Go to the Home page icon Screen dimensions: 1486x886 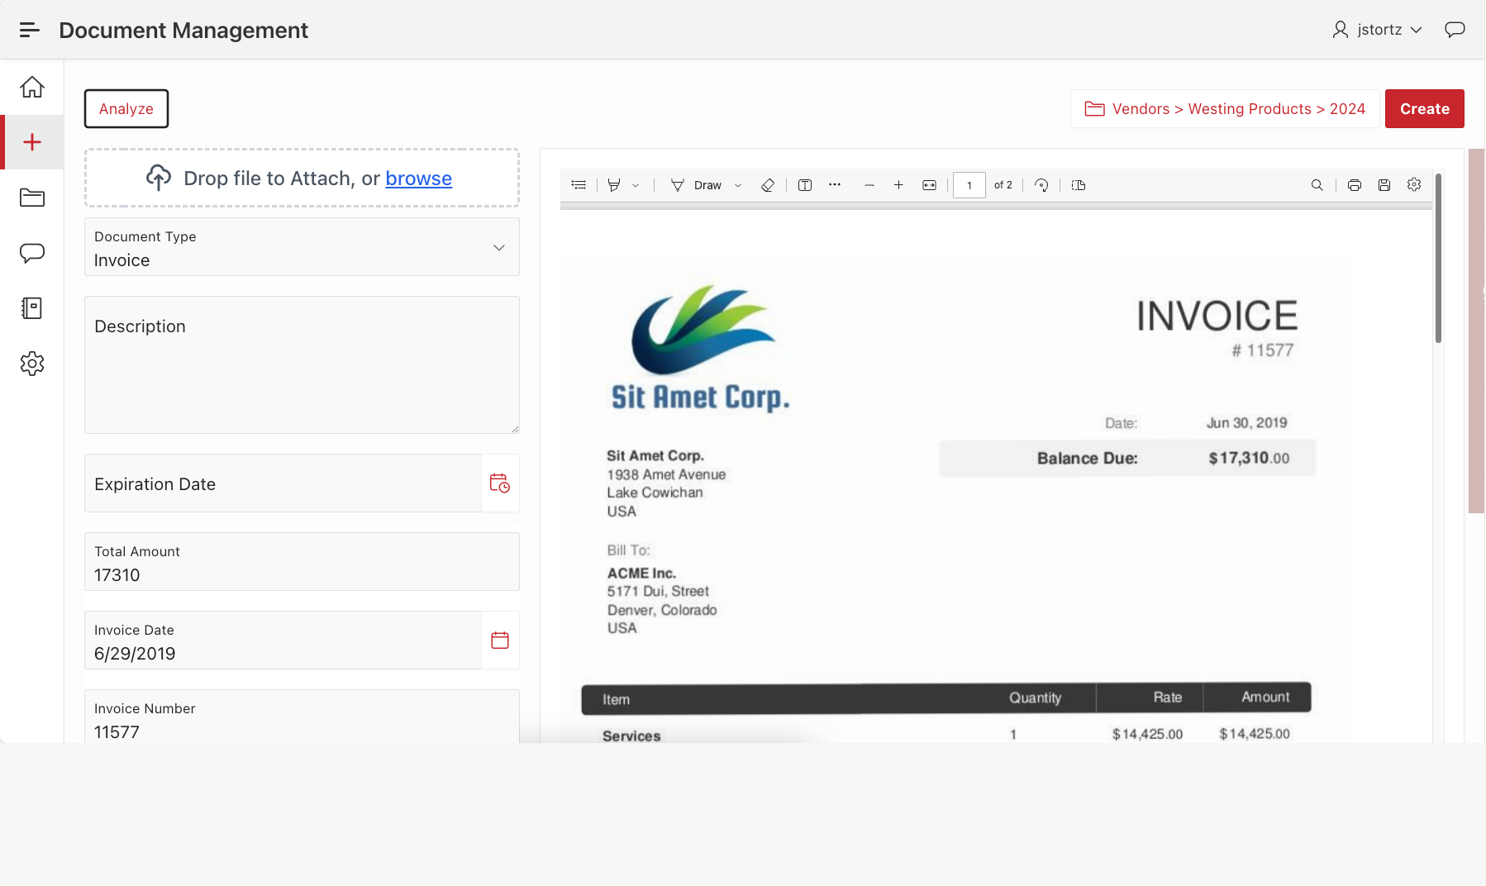pos(32,87)
